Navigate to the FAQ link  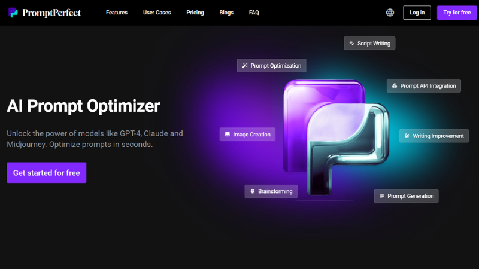point(254,13)
